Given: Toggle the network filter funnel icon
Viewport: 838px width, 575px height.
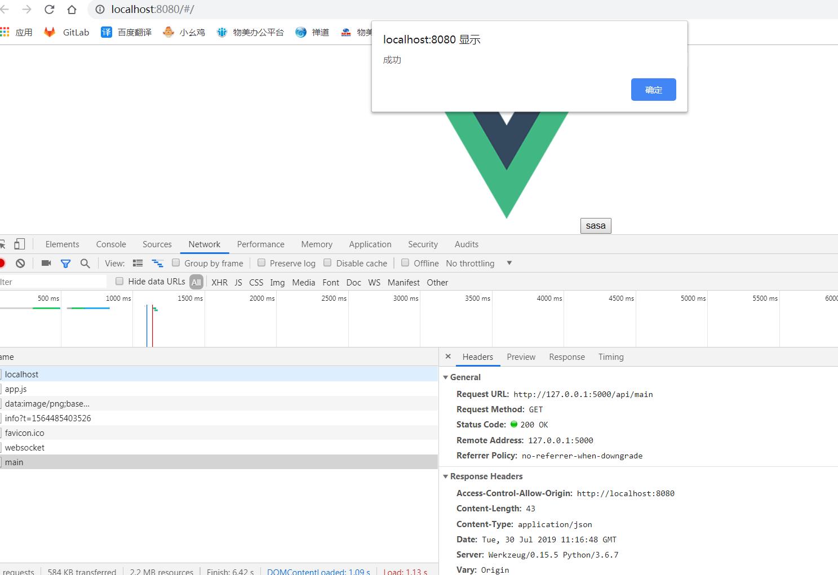Looking at the screenshot, I should pyautogui.click(x=65, y=263).
